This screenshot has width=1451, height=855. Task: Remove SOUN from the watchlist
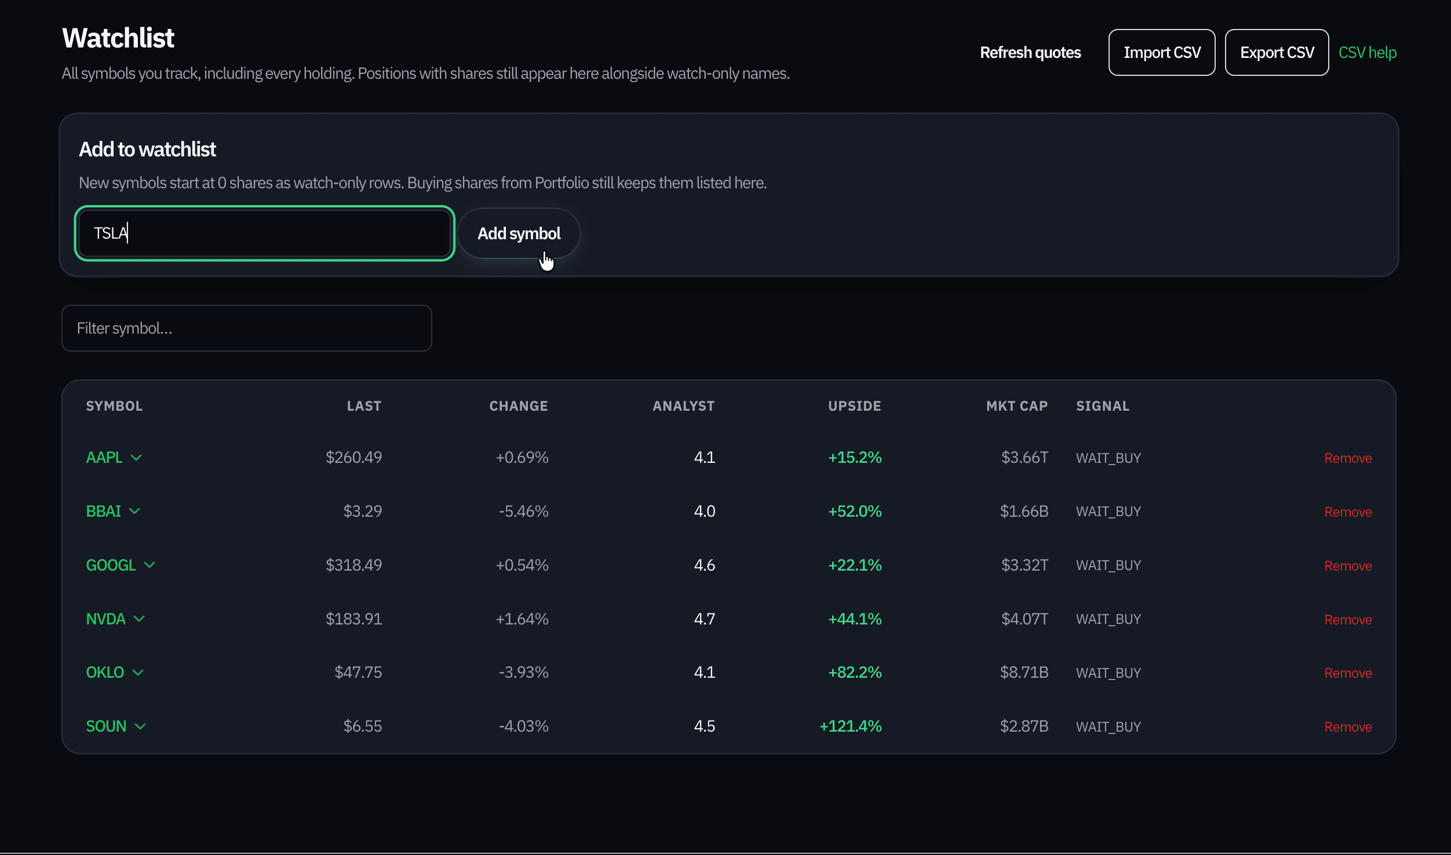click(1348, 727)
